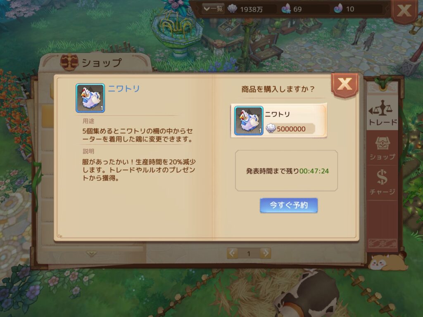Tap the crystal currency icon showing 69

click(x=286, y=9)
